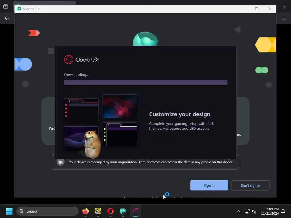Click the managed device building icon
The image size is (291, 218).
tap(61, 162)
